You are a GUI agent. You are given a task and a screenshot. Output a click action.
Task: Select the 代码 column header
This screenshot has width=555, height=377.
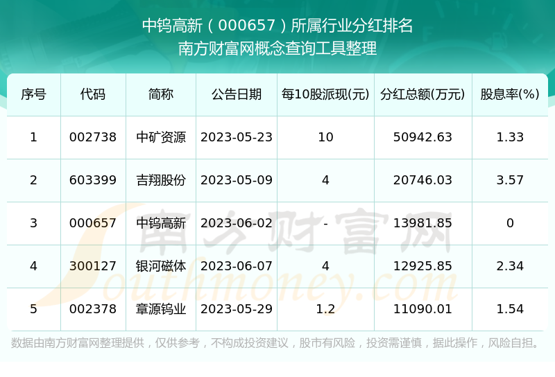click(93, 94)
